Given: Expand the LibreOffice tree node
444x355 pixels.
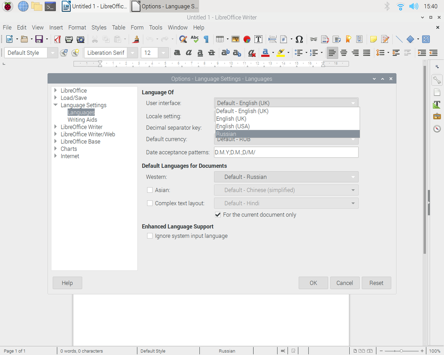Looking at the screenshot, I should click(x=55, y=91).
